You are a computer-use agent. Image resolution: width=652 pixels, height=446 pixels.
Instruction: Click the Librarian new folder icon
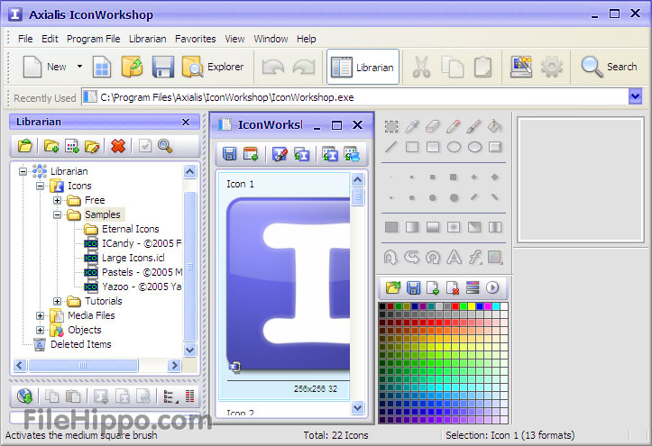click(51, 146)
